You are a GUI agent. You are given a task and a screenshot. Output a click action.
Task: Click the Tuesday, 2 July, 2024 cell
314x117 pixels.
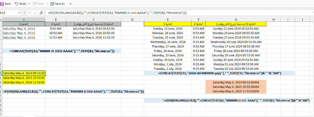168,69
